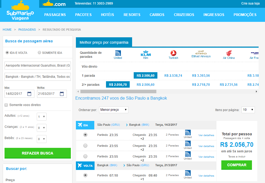Viewport: 265px width, 183px height.
Task: Open Ver detalhes for 07:10 return flight
Action: click(x=206, y=176)
